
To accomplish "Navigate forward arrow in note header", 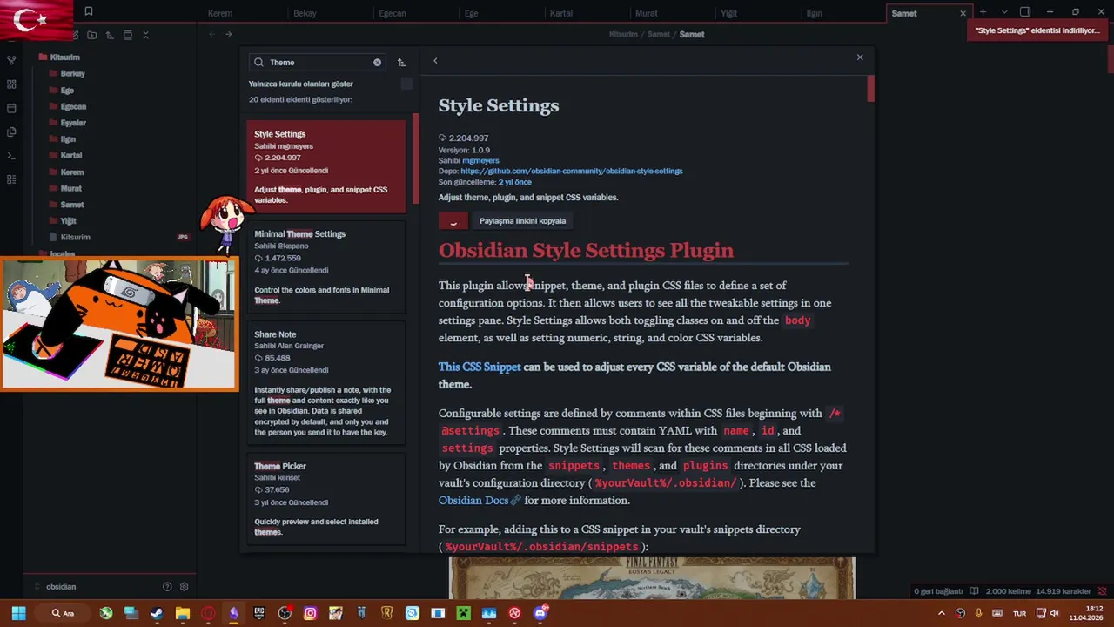I will coord(229,34).
